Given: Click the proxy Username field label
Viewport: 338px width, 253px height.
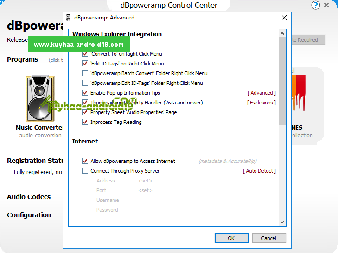Looking at the screenshot, I should tap(108, 200).
